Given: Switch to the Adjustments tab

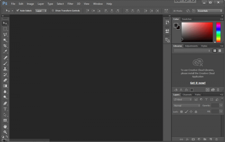Looking at the screenshot, I should pos(191,46).
